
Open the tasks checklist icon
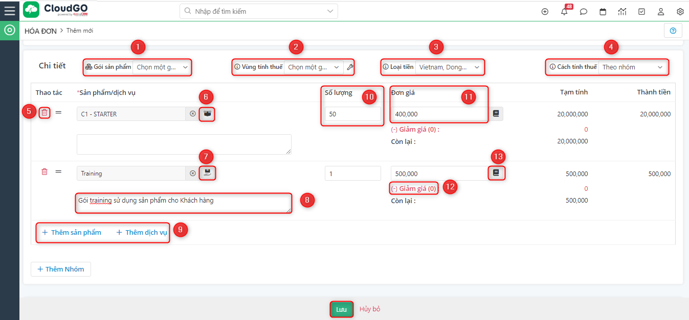pyautogui.click(x=641, y=12)
